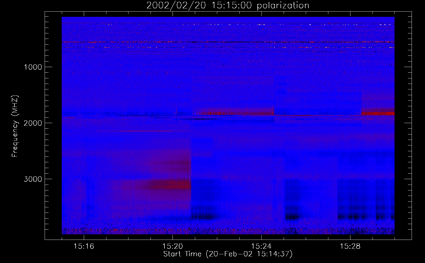Viewport: 425px width, 263px height.
Task: Click the 15:16 time tick label
Action: [x=84, y=246]
